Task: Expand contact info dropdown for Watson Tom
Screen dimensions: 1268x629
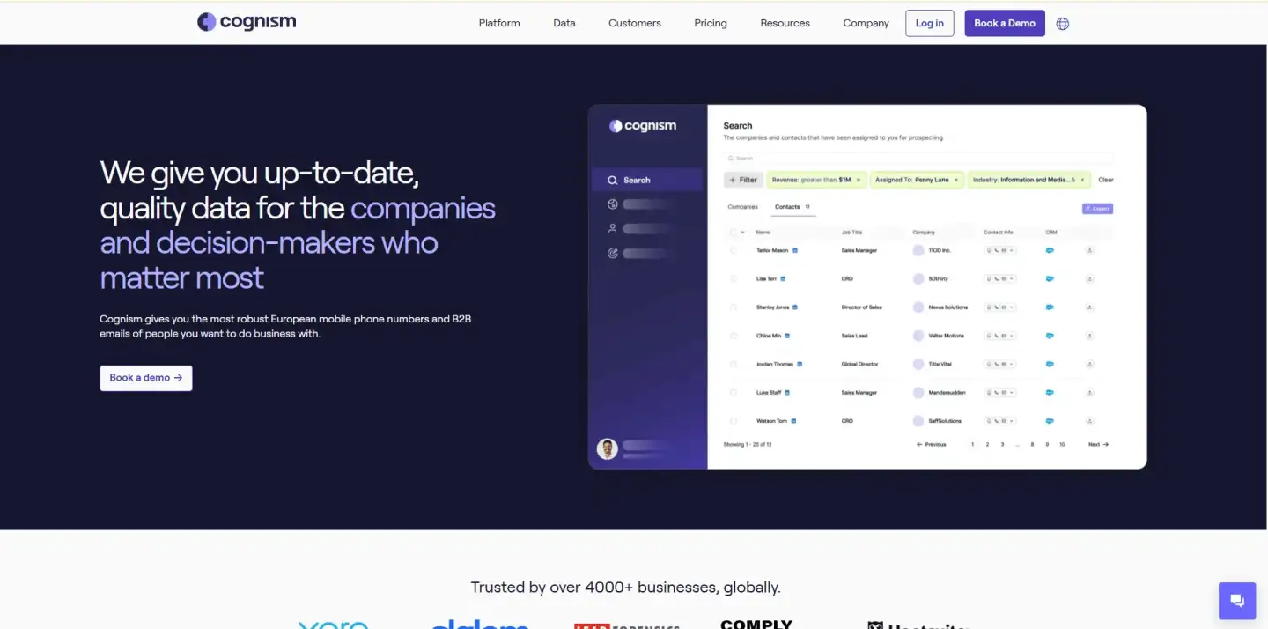Action: [1012, 421]
